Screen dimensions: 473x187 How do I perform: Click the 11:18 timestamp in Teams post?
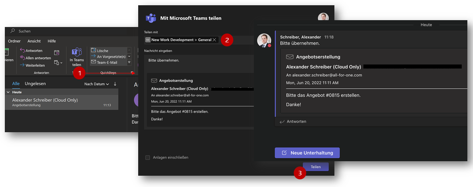click(329, 37)
